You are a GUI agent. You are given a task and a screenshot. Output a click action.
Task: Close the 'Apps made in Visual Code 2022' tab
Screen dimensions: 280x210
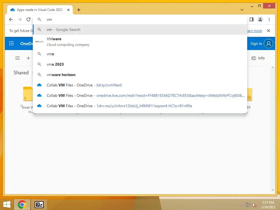pyautogui.click(x=68, y=10)
